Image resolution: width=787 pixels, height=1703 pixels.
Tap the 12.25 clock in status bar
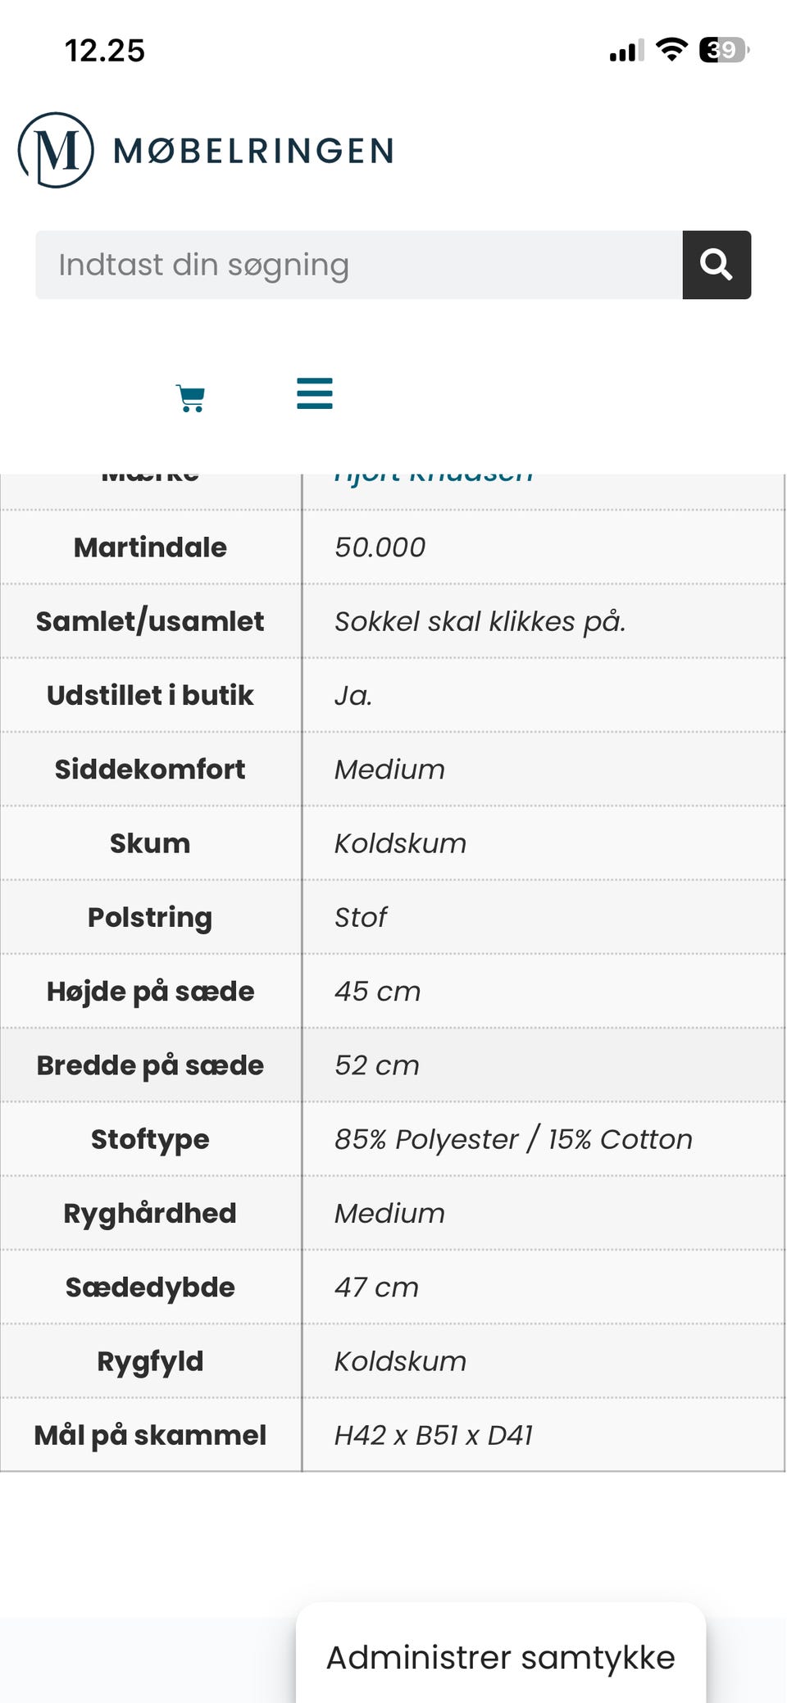pyautogui.click(x=105, y=51)
